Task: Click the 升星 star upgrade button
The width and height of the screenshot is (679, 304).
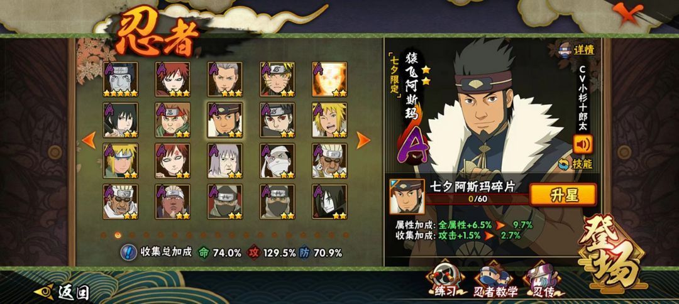Action: [563, 195]
